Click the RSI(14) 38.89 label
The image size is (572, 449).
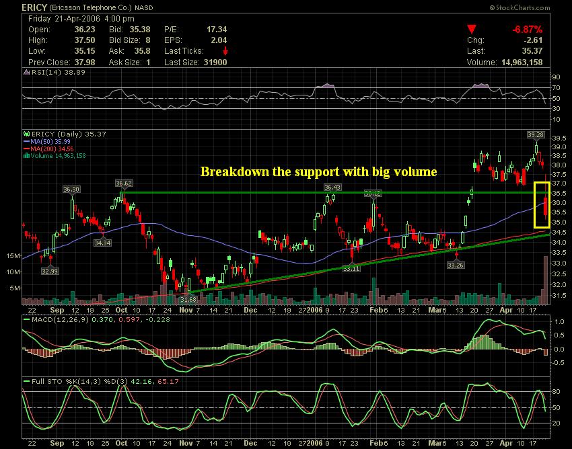[x=59, y=72]
